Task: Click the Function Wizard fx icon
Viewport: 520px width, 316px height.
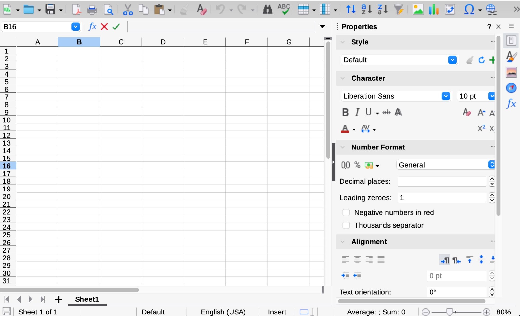Action: [x=92, y=26]
